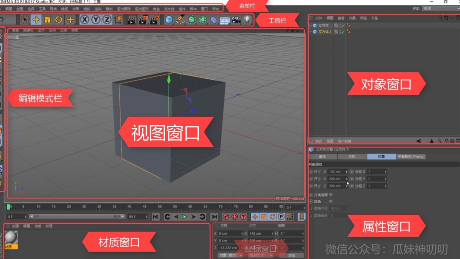Click the green checkmark on 立方体.1
460x259 pixels.
[343, 32]
